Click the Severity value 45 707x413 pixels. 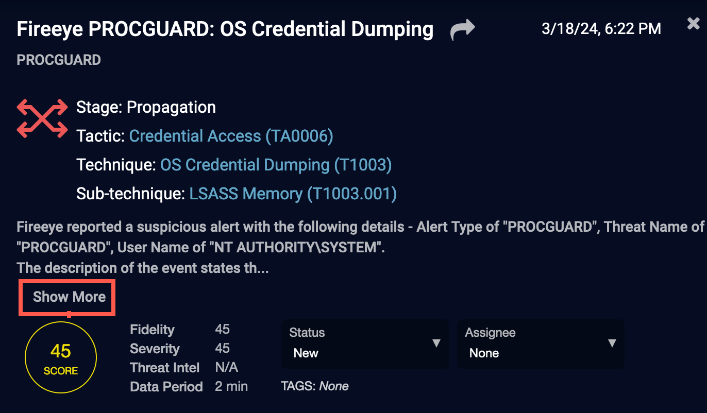[x=222, y=349]
